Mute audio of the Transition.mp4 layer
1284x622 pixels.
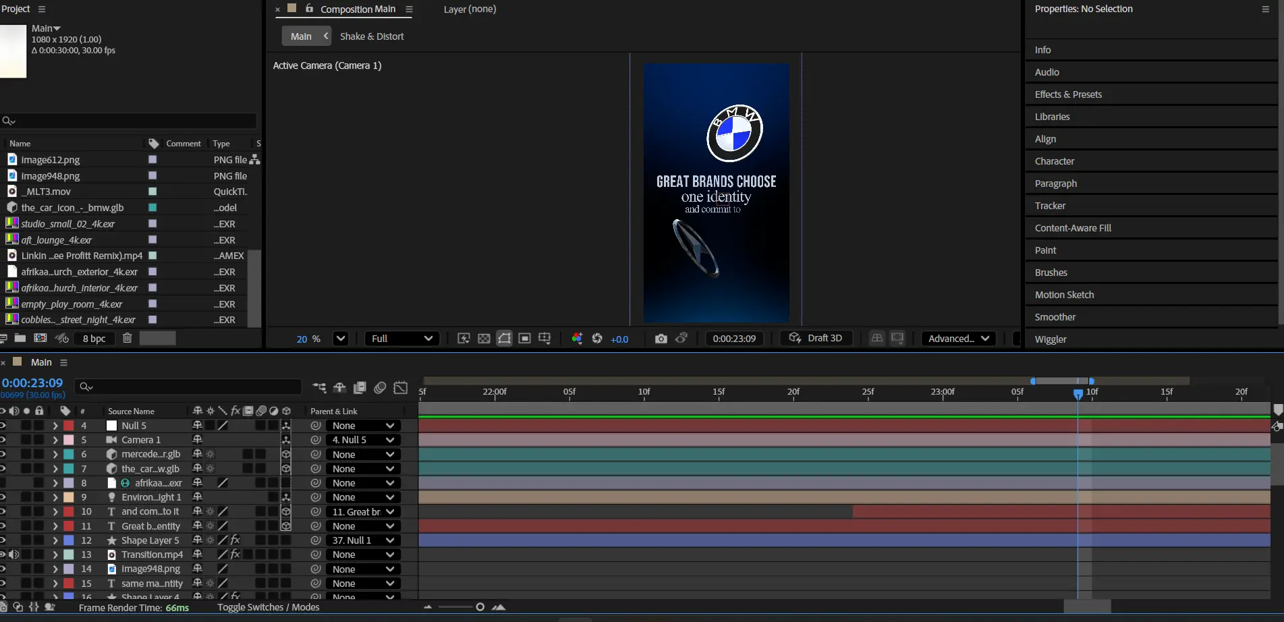click(14, 555)
